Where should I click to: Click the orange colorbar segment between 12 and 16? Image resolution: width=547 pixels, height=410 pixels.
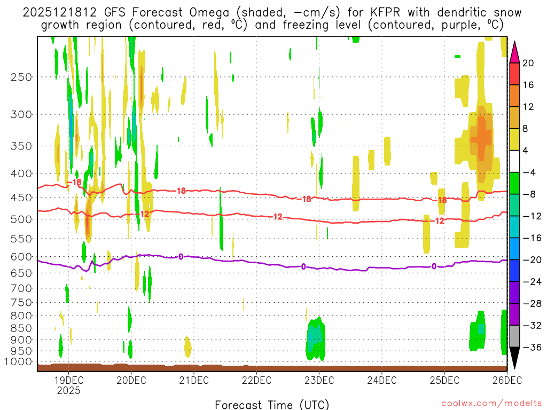click(514, 96)
